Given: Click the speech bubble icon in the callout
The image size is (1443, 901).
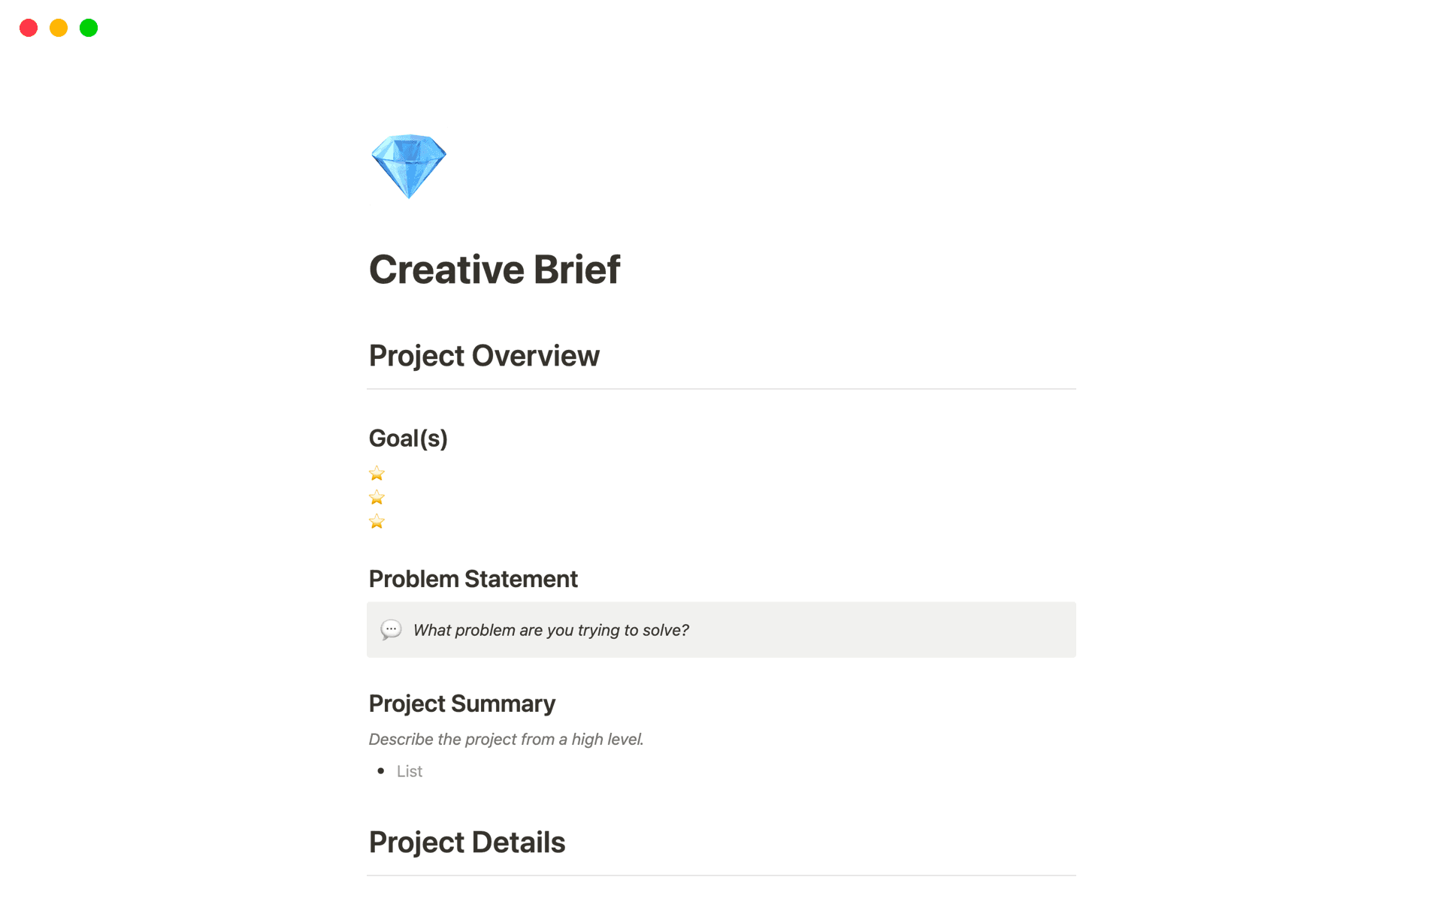Looking at the screenshot, I should point(392,630).
